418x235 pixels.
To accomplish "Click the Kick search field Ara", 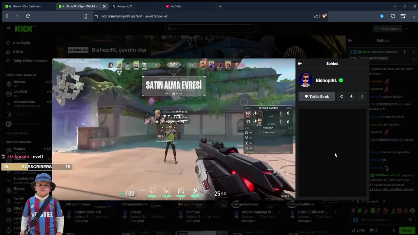I will point(210,29).
